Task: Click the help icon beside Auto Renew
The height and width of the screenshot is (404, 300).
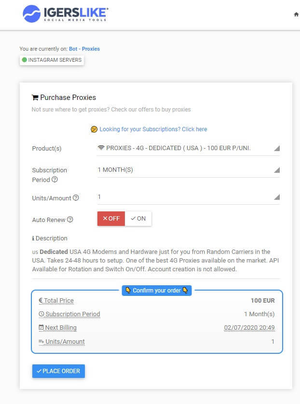Action: pyautogui.click(x=70, y=220)
